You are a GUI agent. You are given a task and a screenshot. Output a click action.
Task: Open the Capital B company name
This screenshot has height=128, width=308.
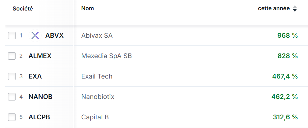95,117
